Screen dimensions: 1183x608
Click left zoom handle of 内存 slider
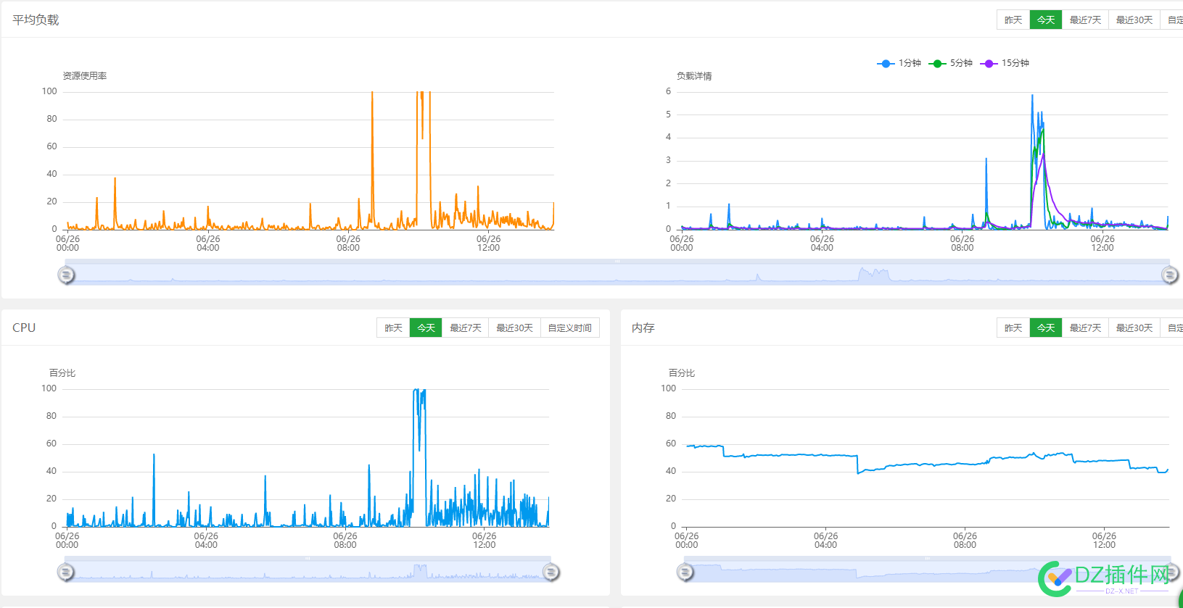point(685,572)
